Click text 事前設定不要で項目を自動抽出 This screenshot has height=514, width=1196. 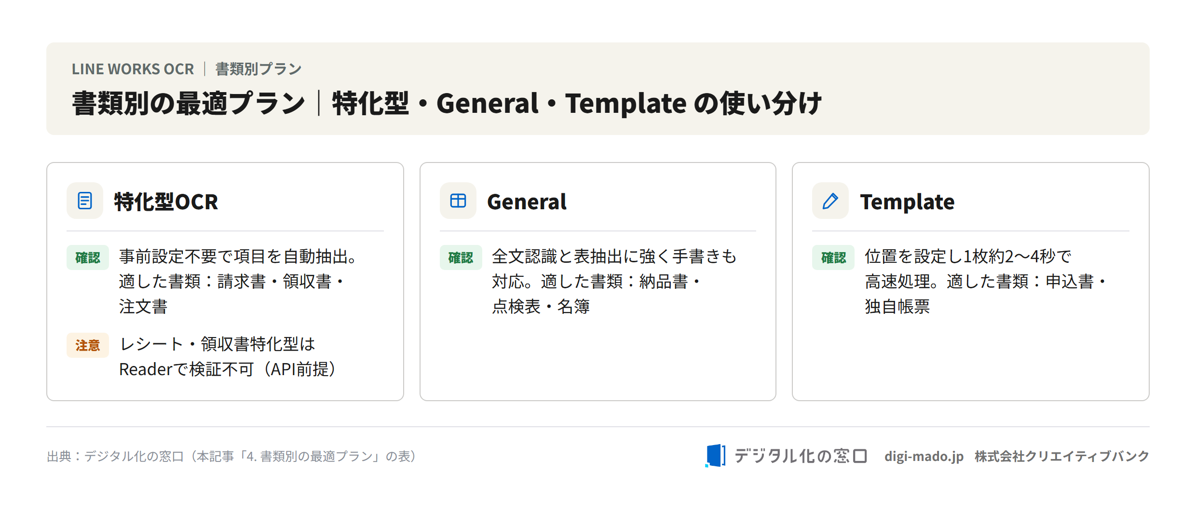click(x=237, y=257)
